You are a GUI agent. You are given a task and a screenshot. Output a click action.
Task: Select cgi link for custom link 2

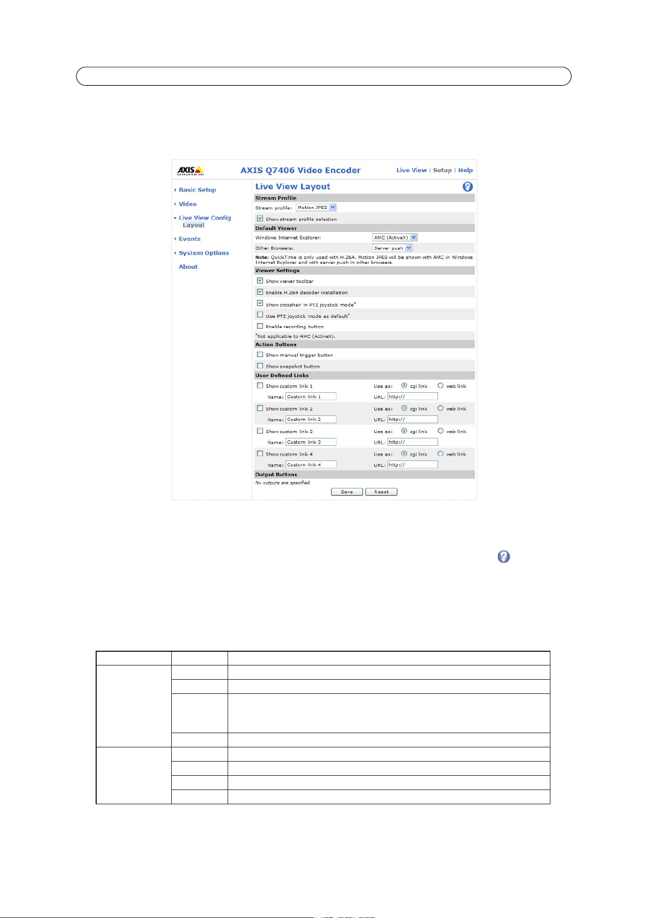(x=404, y=408)
